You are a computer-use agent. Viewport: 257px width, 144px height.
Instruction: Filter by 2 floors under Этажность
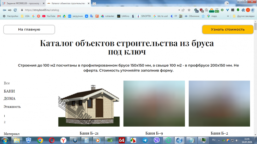pos(5,122)
